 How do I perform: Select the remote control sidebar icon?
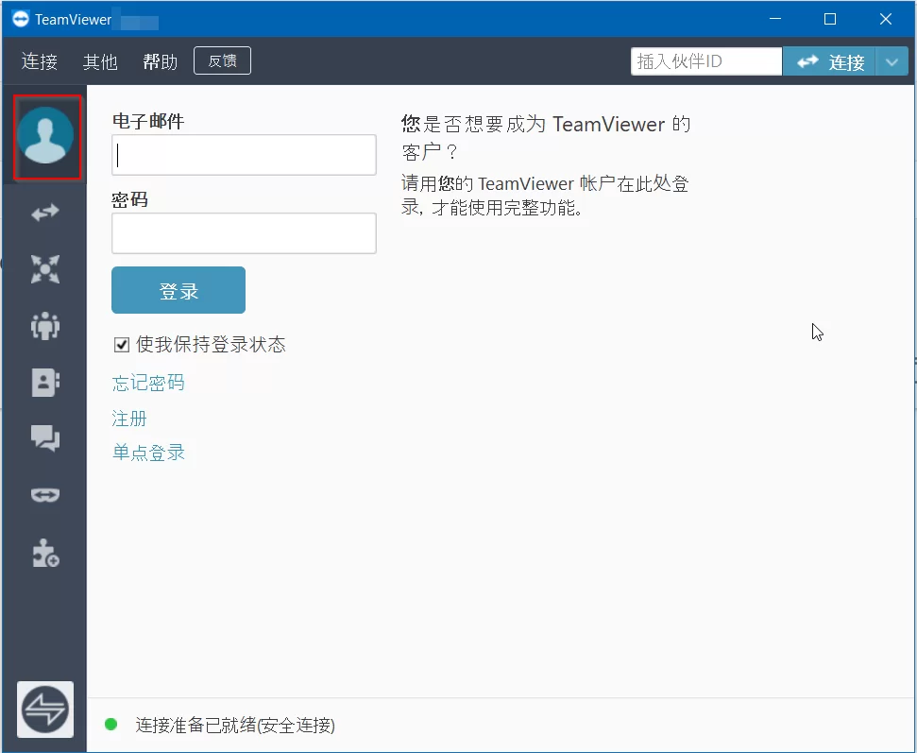(43, 213)
